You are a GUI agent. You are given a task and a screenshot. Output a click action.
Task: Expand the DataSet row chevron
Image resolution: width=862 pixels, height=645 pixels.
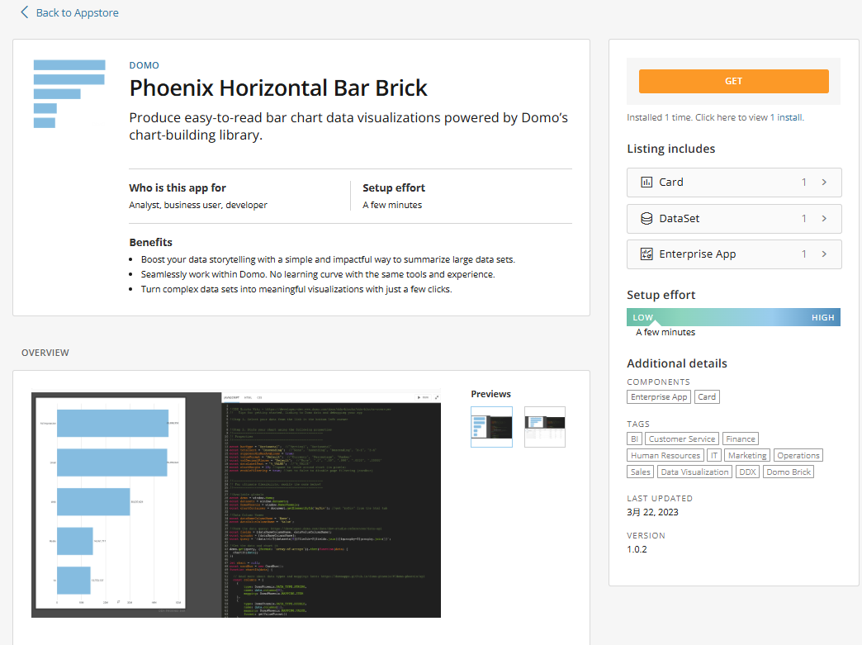pos(824,218)
